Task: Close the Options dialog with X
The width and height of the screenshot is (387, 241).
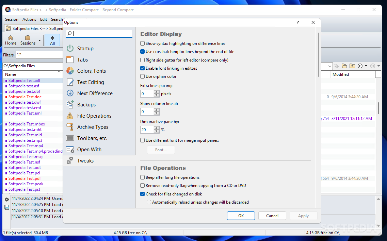Action: tap(313, 22)
